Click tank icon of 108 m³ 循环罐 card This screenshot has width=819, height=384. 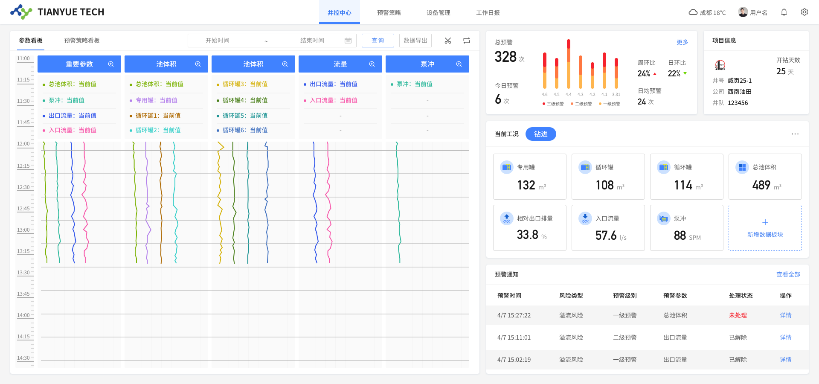coord(585,167)
